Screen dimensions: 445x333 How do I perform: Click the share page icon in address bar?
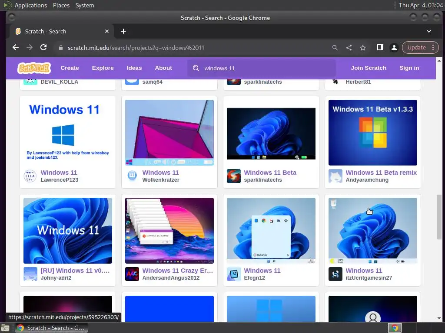349,48
